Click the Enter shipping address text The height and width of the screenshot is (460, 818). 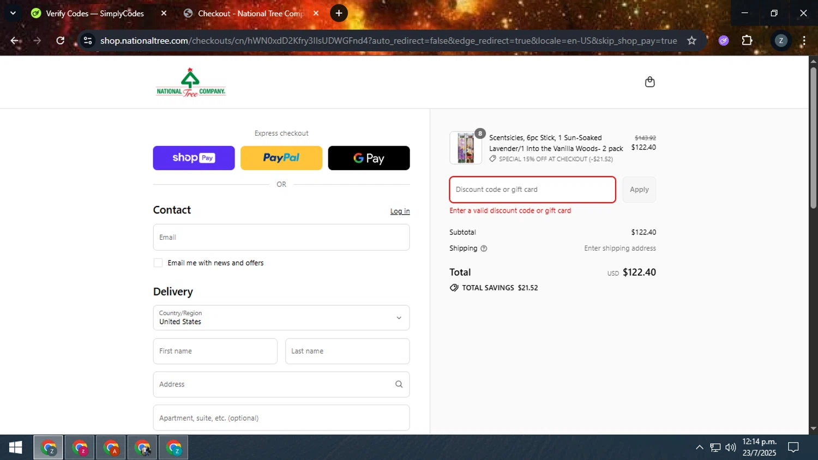coord(620,249)
